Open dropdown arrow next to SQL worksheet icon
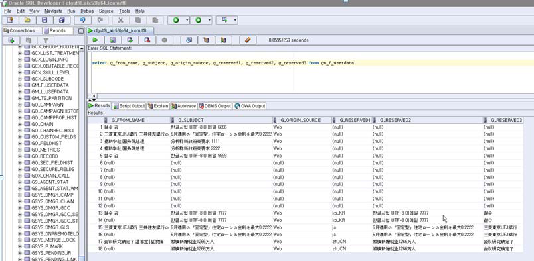Image resolution: width=534 pixels, height=261 pixels. pyautogui.click(x=235, y=20)
